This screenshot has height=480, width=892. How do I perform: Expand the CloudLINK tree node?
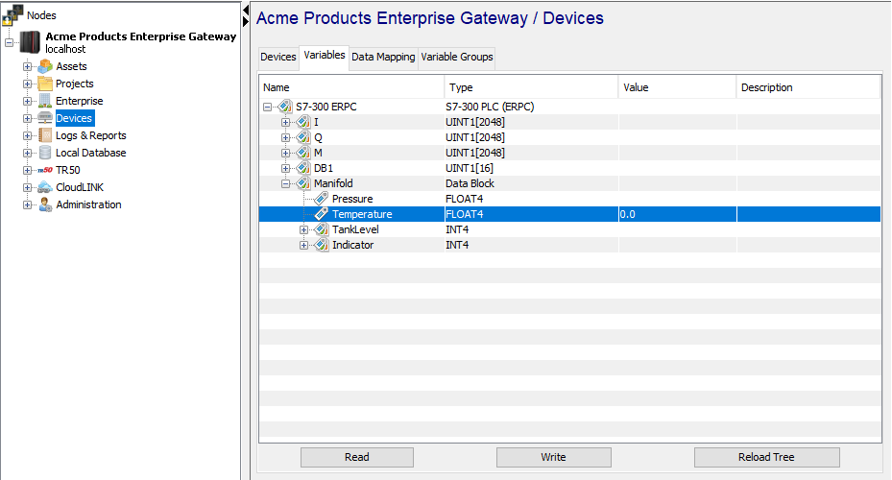pyautogui.click(x=27, y=187)
